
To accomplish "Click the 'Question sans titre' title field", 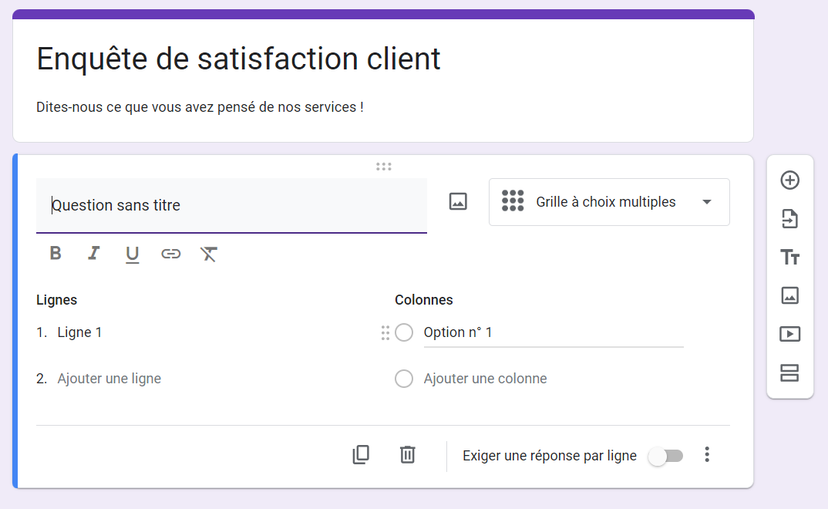I will (231, 206).
